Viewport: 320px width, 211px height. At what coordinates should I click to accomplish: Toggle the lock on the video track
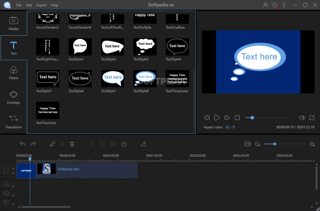[x=13, y=173]
